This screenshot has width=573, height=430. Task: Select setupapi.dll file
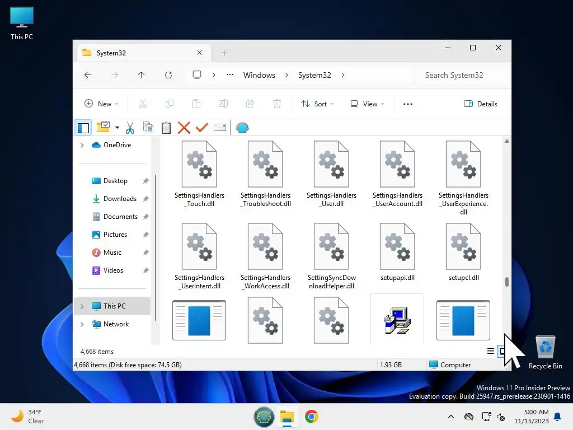click(398, 253)
